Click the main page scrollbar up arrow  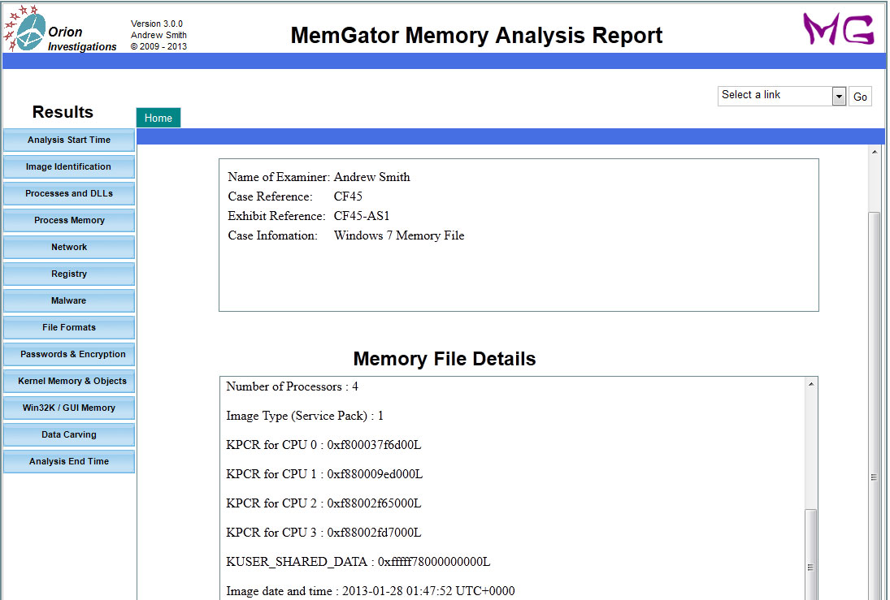(x=874, y=152)
